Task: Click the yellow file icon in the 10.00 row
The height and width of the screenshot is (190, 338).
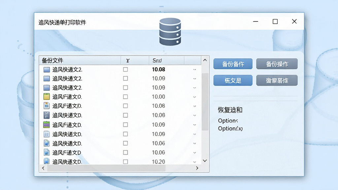Action: click(x=47, y=97)
